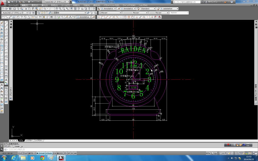258x161 pixels.
Task: Open Internet Explorer from the taskbar
Action: click(x=14, y=158)
